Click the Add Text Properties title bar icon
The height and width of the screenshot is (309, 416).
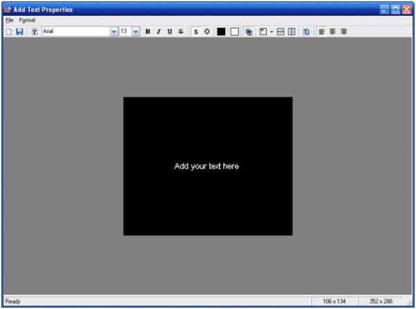[x=8, y=10]
